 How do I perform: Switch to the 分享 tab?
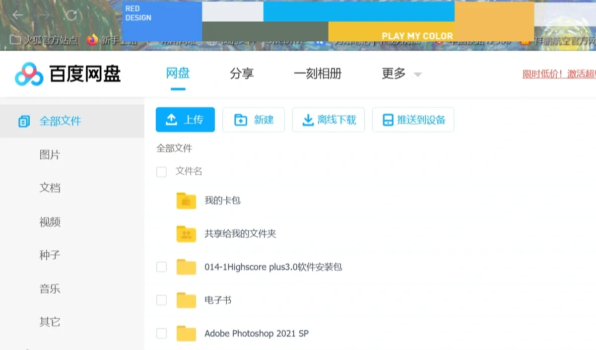(242, 73)
